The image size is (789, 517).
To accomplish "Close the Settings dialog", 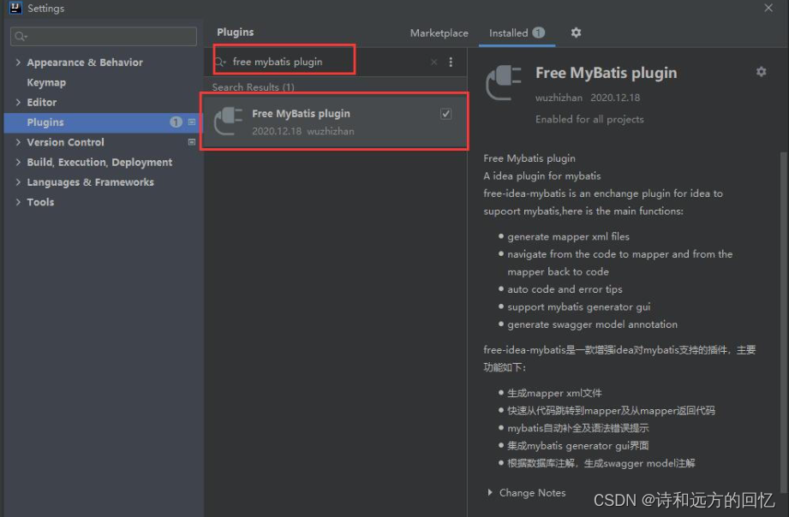I will point(768,8).
